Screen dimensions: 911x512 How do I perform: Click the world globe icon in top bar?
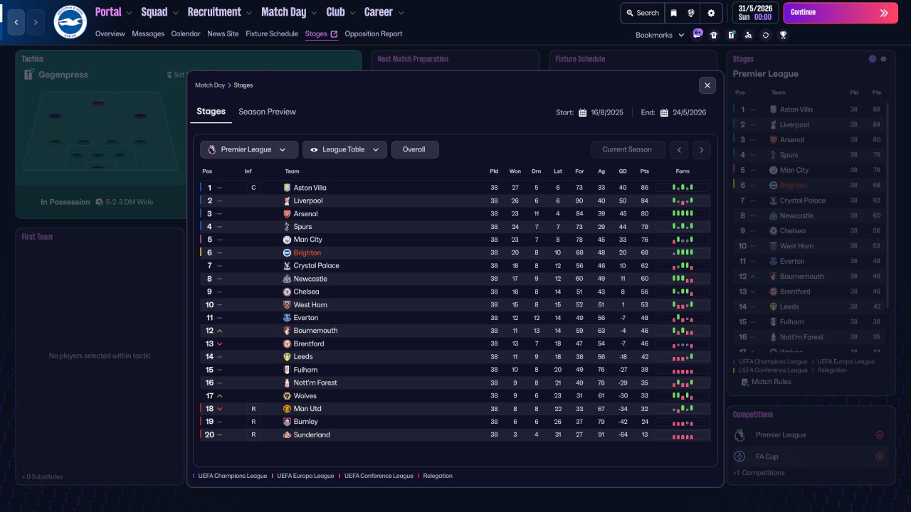tap(691, 13)
